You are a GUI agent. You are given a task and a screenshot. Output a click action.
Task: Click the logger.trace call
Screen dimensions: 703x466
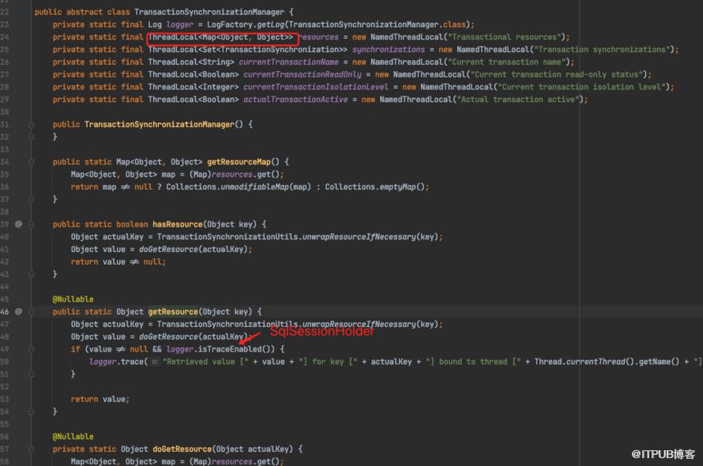tap(117, 362)
